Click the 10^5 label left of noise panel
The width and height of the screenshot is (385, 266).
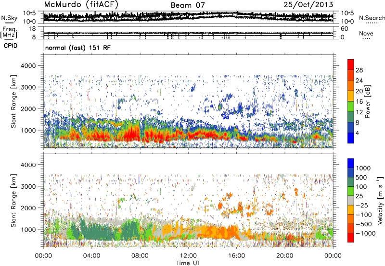tap(29, 13)
